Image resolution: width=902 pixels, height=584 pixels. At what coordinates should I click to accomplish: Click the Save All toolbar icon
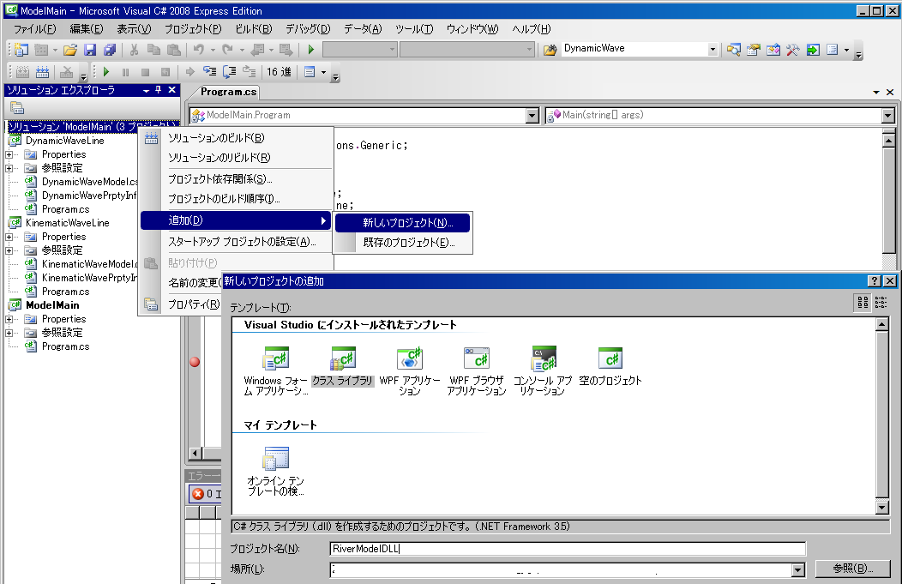(x=109, y=50)
